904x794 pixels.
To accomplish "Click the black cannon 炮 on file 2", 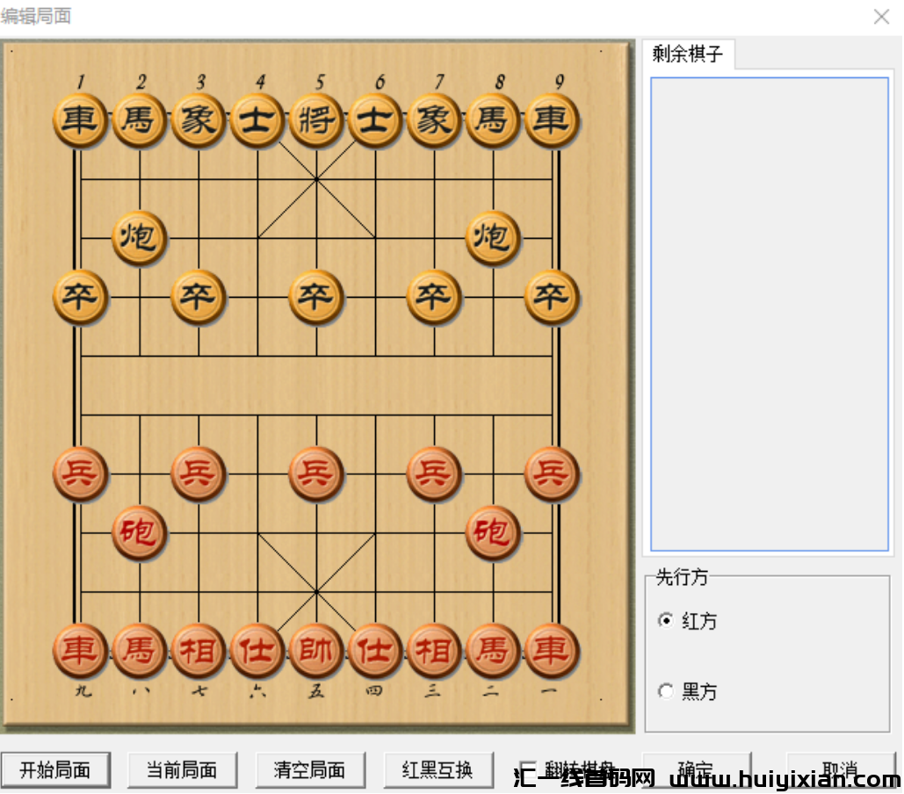I will pyautogui.click(x=139, y=238).
